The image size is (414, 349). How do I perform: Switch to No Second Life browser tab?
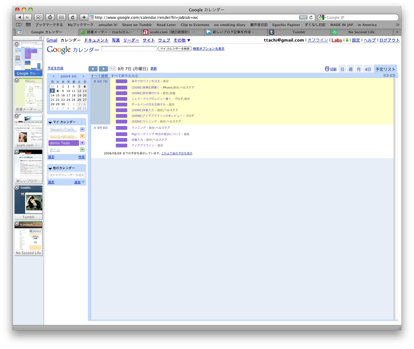361,32
